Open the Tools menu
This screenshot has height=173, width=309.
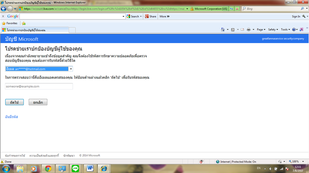[285, 29]
